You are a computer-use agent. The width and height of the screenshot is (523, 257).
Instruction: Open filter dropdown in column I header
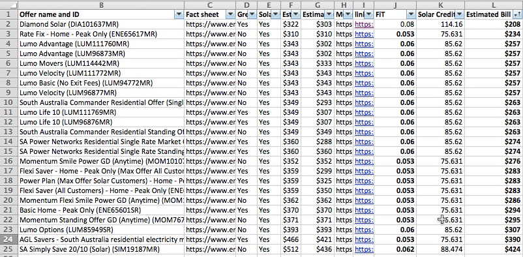coord(368,14)
